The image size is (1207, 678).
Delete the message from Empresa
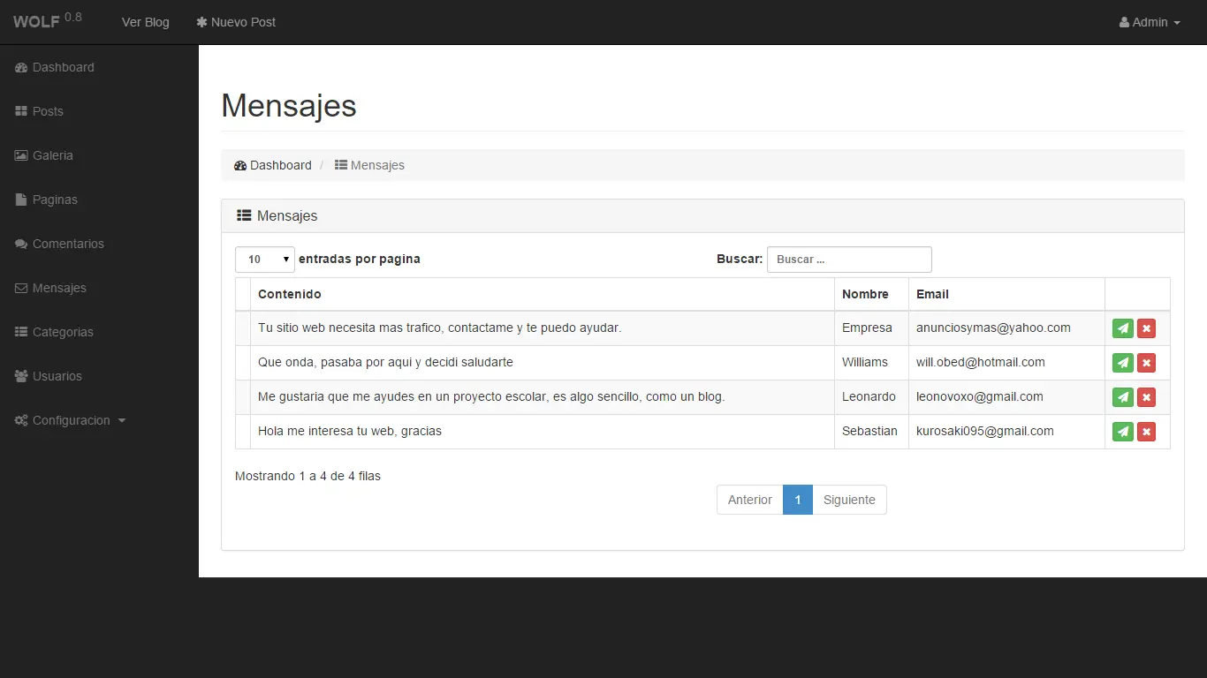1147,328
